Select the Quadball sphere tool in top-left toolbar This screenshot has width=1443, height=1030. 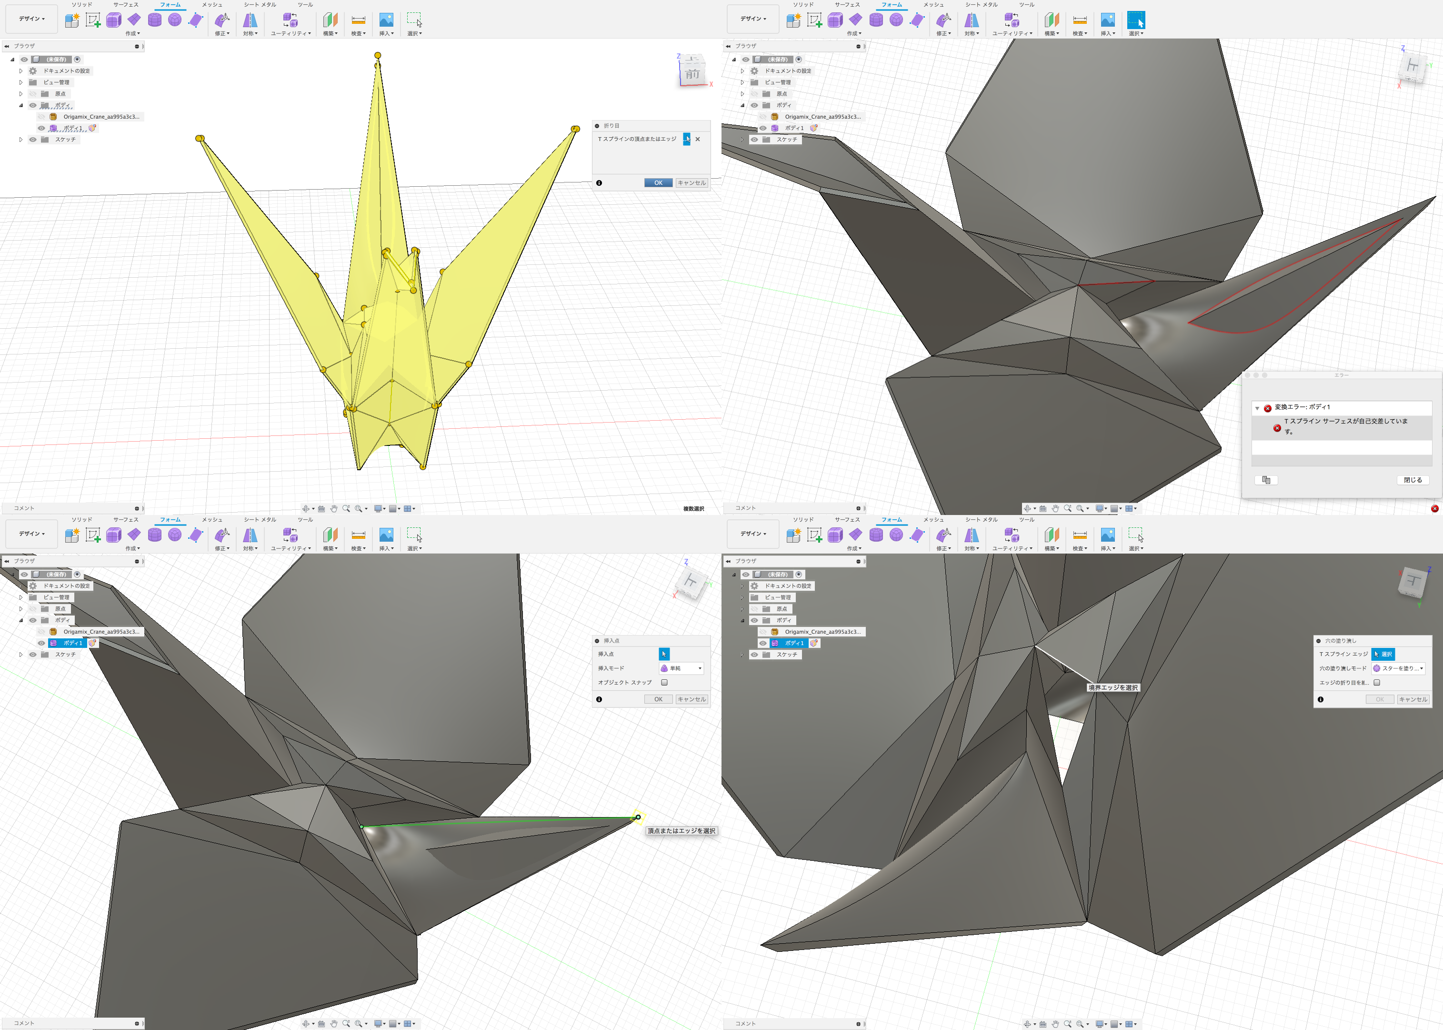tap(175, 20)
